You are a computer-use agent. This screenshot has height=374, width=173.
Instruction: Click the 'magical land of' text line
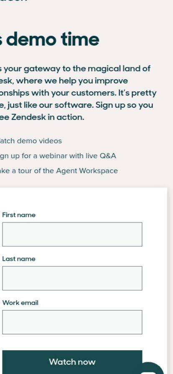75,69
